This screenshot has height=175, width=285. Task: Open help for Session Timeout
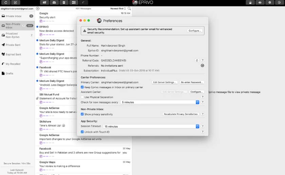[203, 126]
